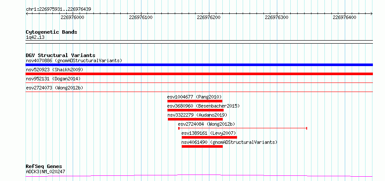Open bottom variant label nsv4061490 (gnomADStructuralVariants)
This screenshot has height=181, width=385.
click(229, 142)
